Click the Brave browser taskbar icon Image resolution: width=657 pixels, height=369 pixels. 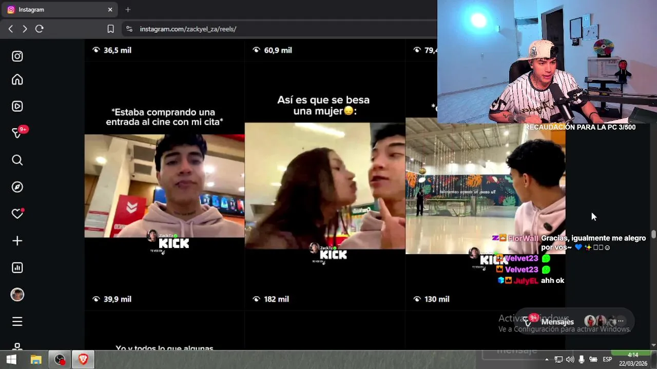click(83, 360)
